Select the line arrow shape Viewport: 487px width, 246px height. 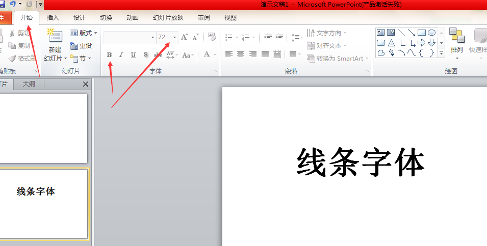412,33
